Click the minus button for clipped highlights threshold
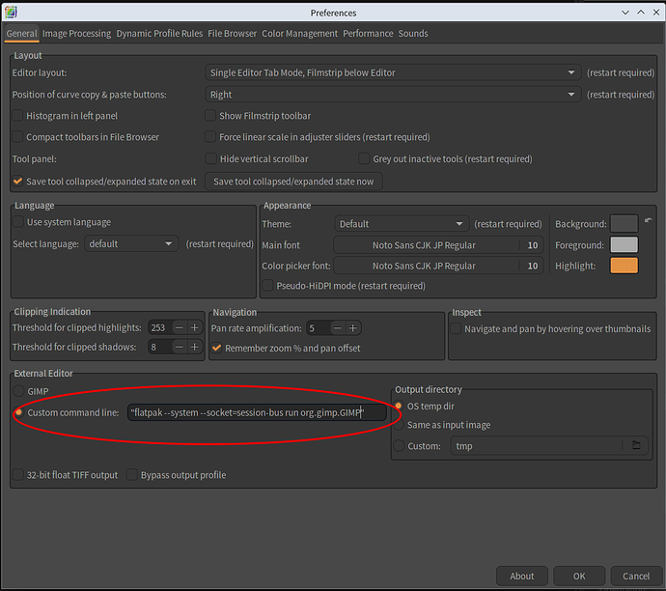This screenshot has width=666, height=591. click(x=180, y=327)
